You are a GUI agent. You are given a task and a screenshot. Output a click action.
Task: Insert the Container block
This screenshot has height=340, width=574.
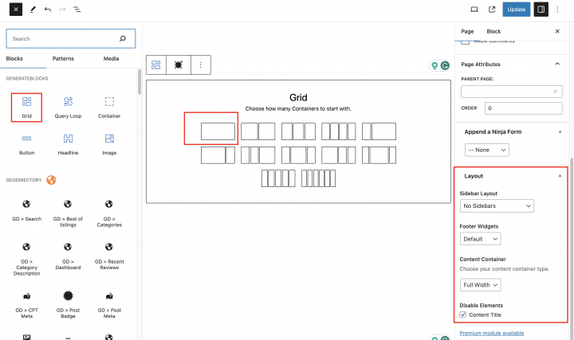tap(109, 106)
